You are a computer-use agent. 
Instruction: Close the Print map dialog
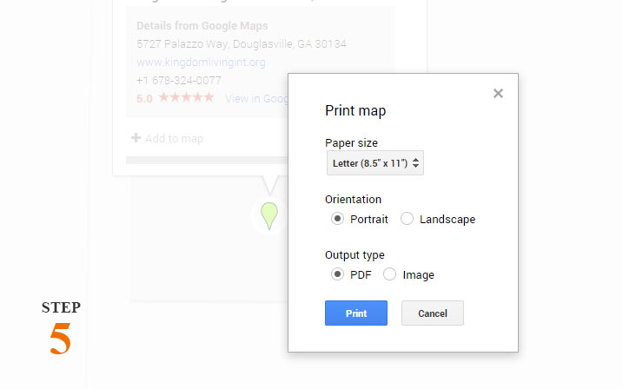498,93
